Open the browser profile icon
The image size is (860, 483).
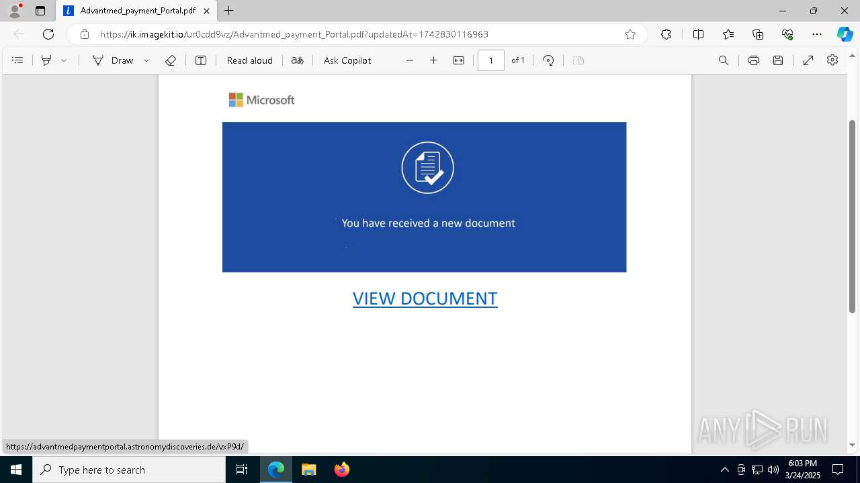click(x=15, y=11)
